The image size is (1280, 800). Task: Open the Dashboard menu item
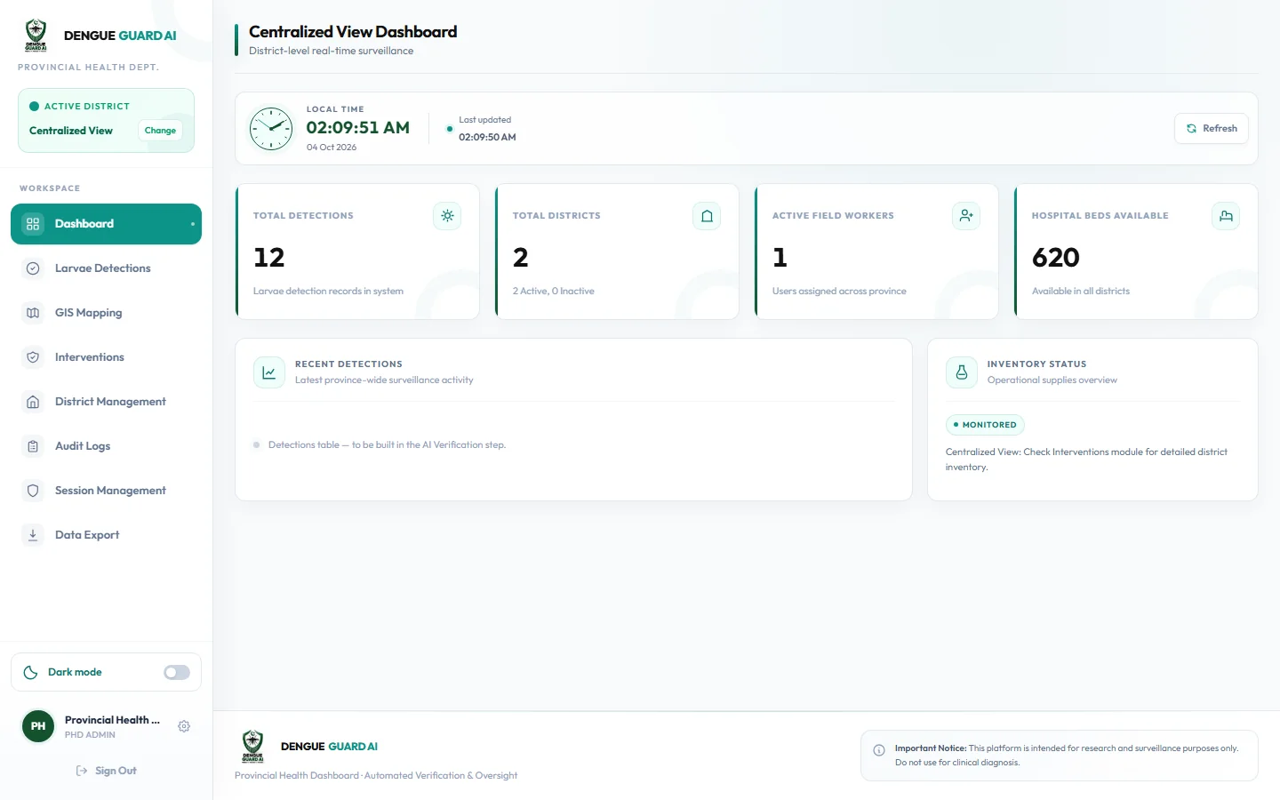tap(106, 224)
